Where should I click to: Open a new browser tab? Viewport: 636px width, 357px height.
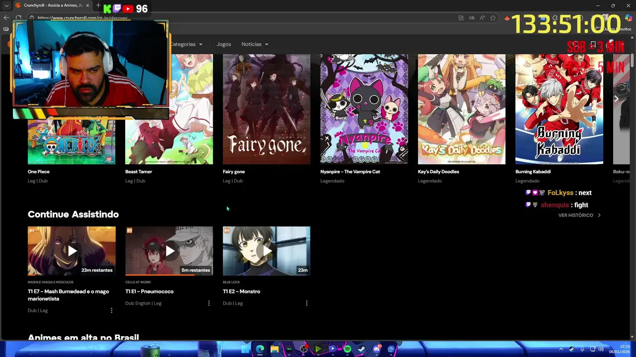coord(98,5)
